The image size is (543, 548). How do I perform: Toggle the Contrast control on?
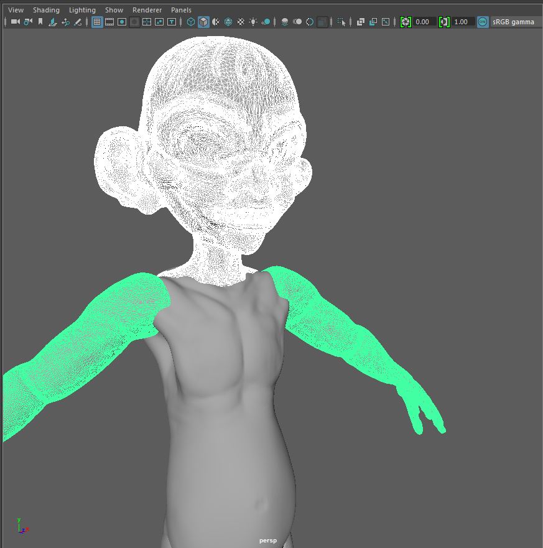pyautogui.click(x=445, y=22)
